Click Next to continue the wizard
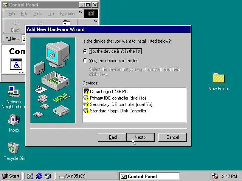This screenshot has width=242, height=181. pyautogui.click(x=140, y=137)
